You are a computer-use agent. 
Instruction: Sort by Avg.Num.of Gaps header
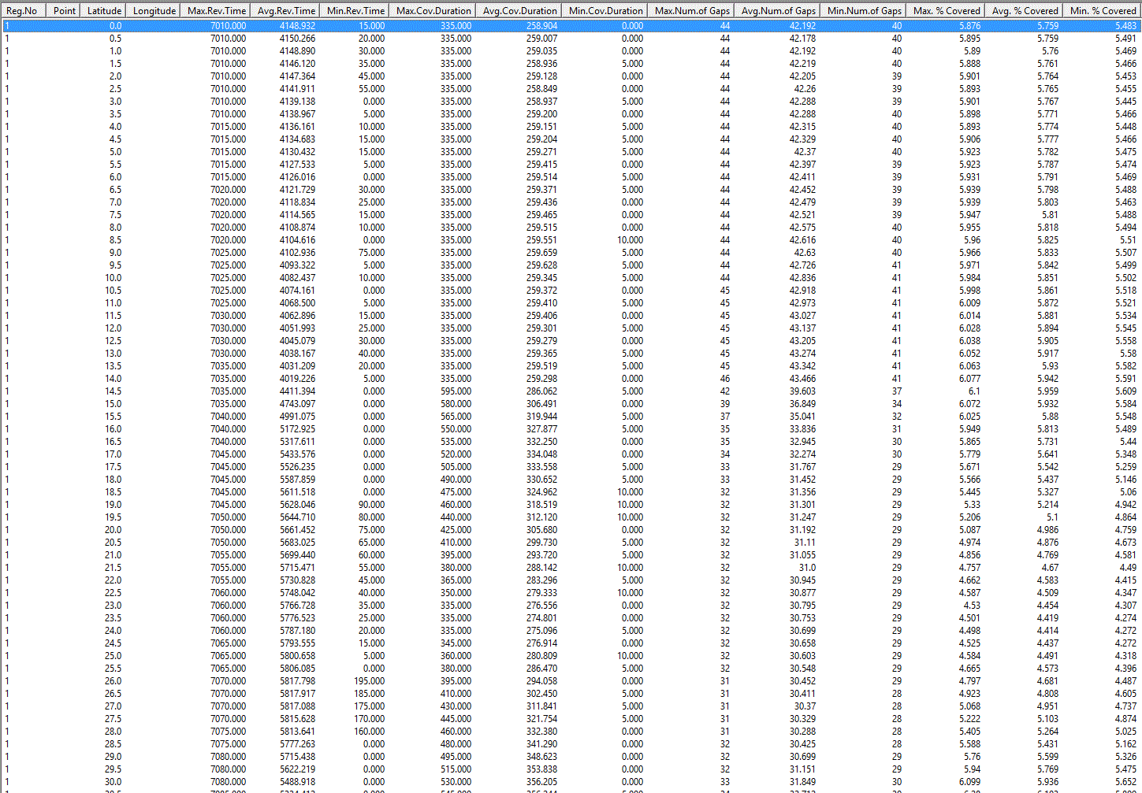(779, 10)
